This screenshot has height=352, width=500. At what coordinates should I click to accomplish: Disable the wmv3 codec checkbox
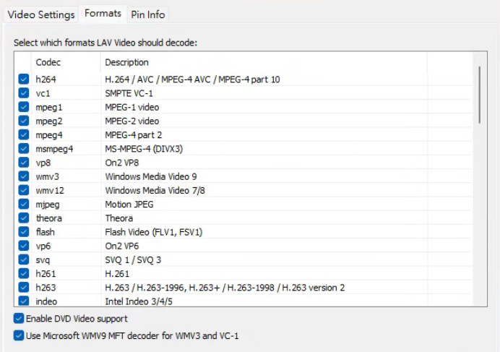(x=24, y=176)
